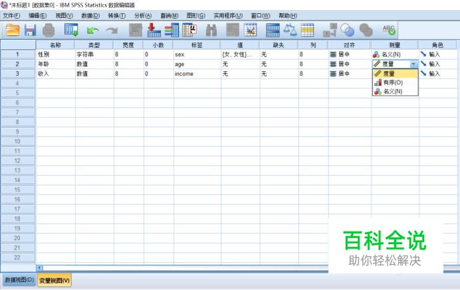This screenshot has height=290, width=460.
Task: Click the 测量 column header
Action: [395, 45]
